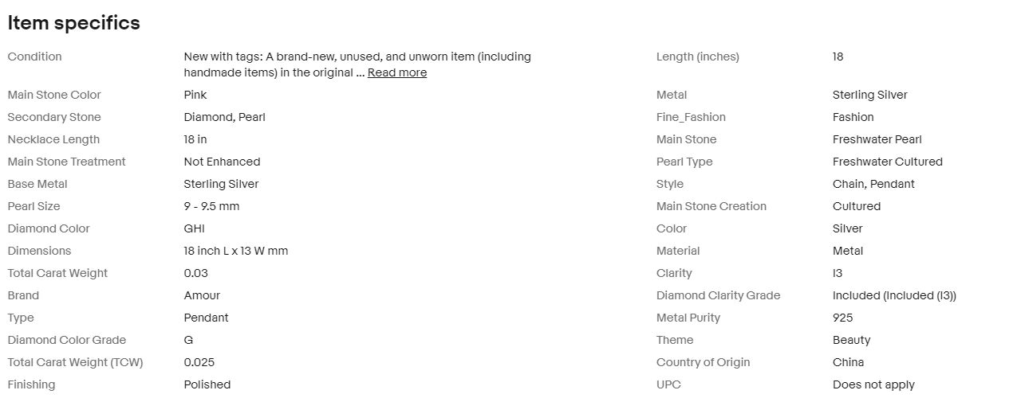Click the Metal Purity value 925

click(x=842, y=318)
